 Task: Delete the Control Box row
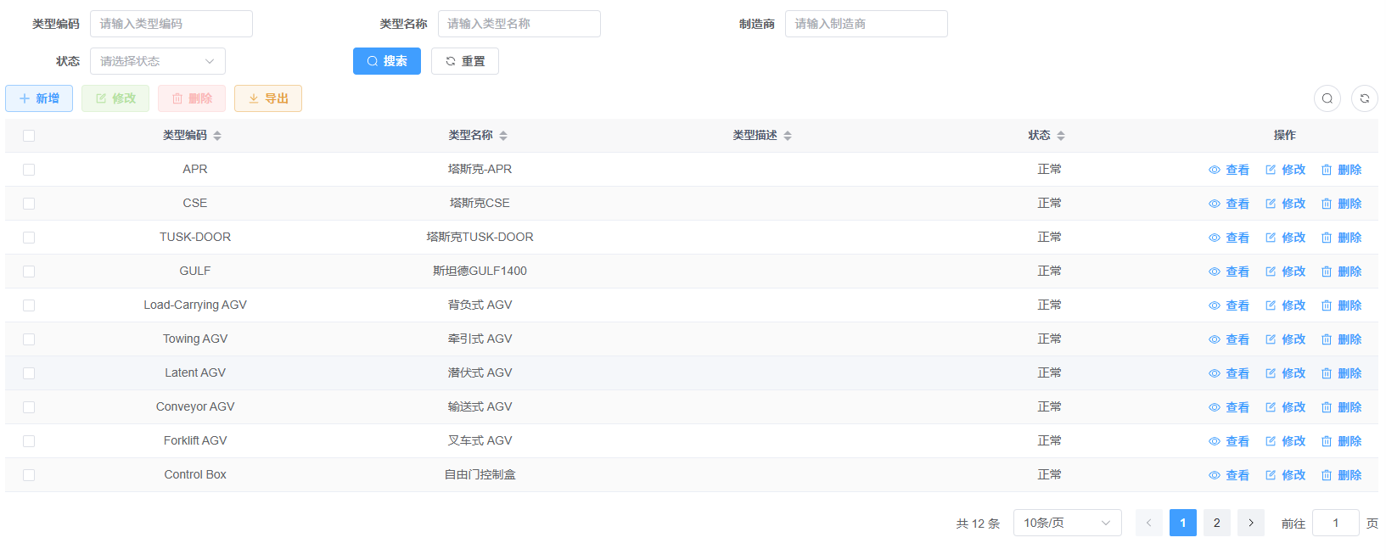(1341, 475)
